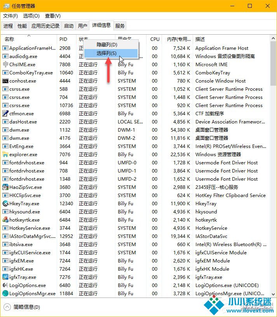The width and height of the screenshot is (277, 317).
Task: Select the csrss.exe row with PID 704
Action: pos(135,97)
